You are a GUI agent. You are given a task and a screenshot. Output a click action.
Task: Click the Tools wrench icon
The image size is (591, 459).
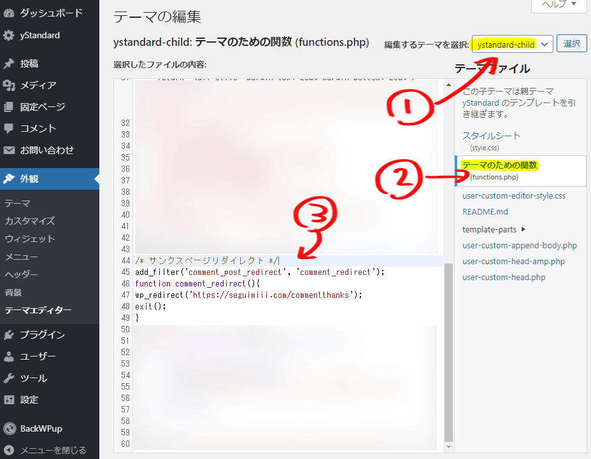(9, 378)
